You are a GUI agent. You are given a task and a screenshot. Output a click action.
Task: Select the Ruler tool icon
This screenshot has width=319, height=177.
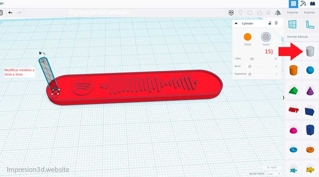pyautogui.click(x=310, y=25)
